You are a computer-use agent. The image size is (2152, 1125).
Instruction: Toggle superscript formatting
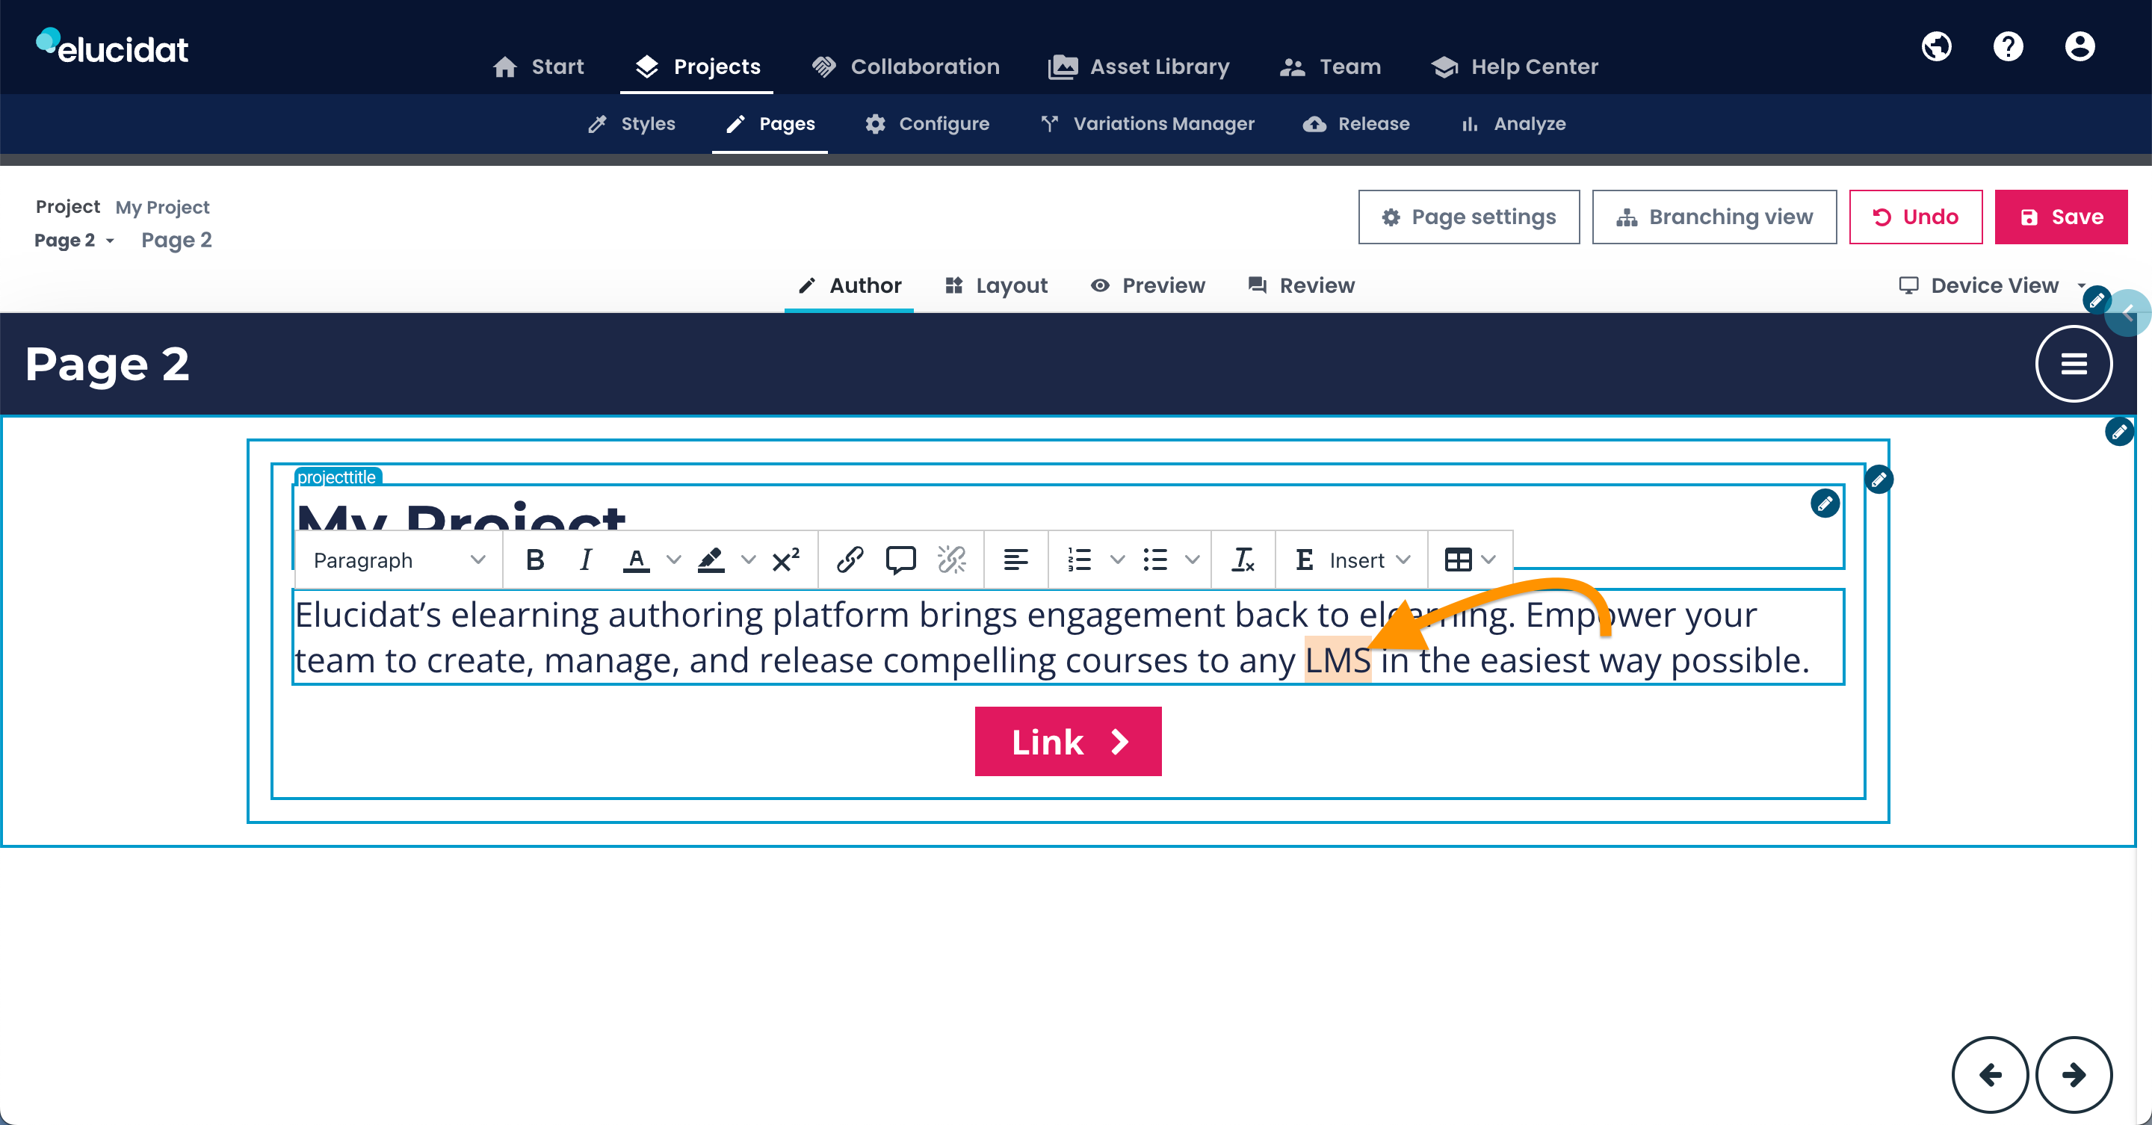785,560
